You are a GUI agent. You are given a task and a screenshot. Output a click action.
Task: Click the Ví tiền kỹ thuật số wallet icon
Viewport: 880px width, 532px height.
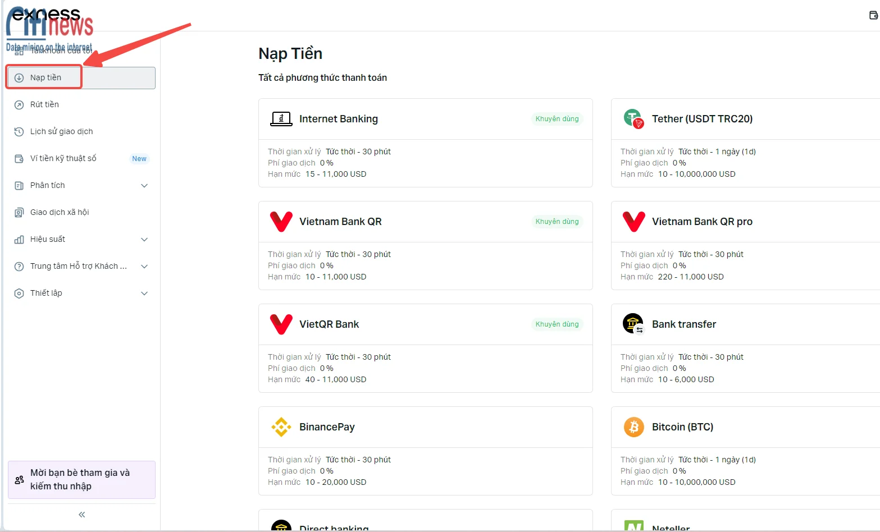[19, 159]
